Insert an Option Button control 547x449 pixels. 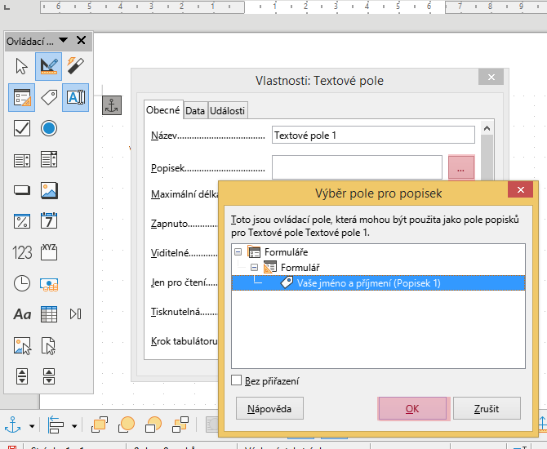pos(48,128)
